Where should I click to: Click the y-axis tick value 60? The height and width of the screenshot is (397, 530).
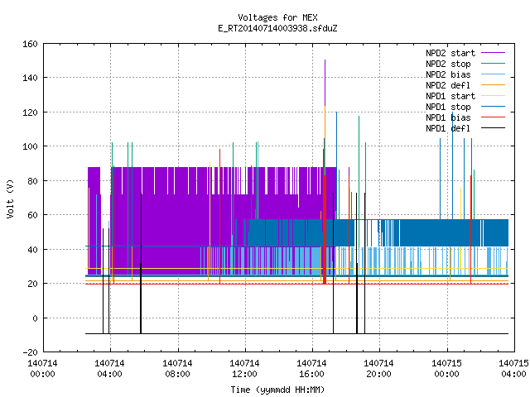pyautogui.click(x=32, y=215)
